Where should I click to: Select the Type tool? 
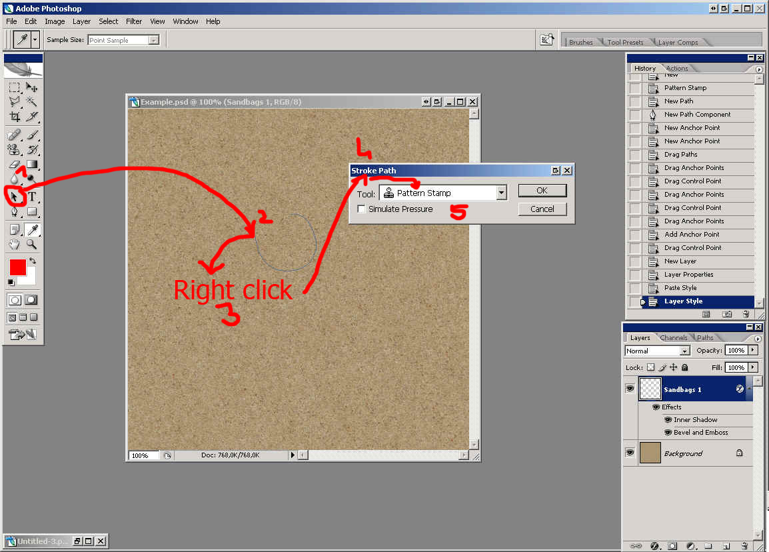click(x=32, y=197)
